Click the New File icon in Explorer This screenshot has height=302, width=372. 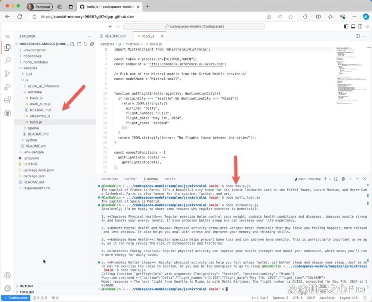coord(72,44)
